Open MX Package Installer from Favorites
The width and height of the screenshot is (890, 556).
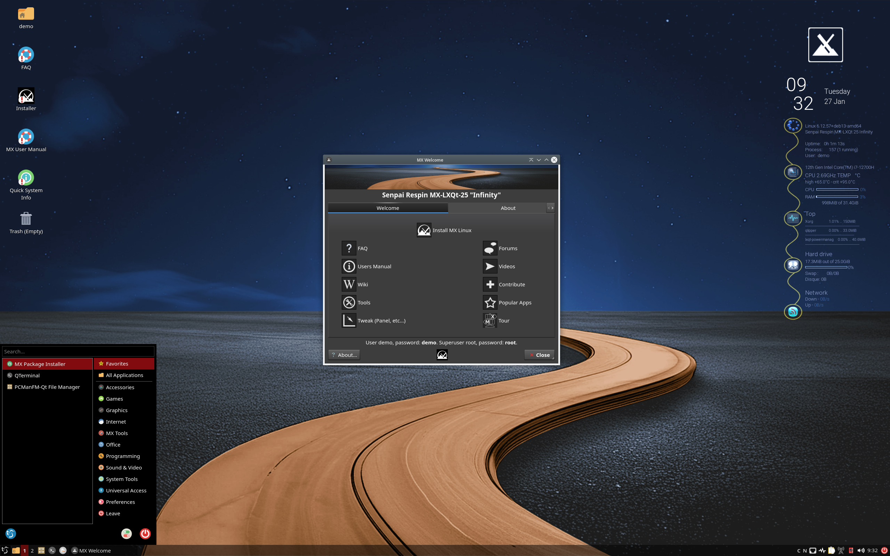[47, 364]
